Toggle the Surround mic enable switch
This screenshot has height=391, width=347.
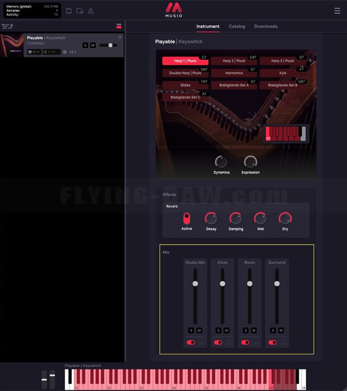pyautogui.click(x=273, y=342)
